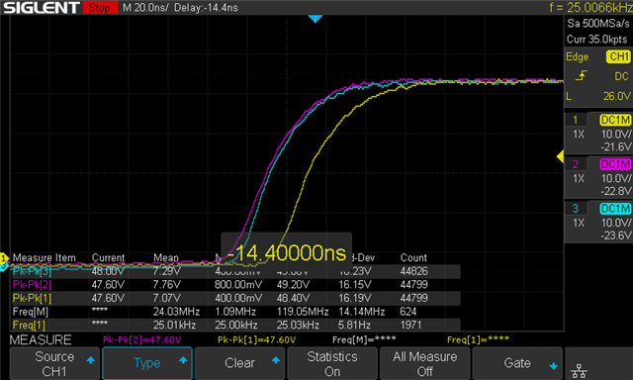Click the M 20.0ns timebase readout
The height and width of the screenshot is (380, 633).
tap(145, 8)
